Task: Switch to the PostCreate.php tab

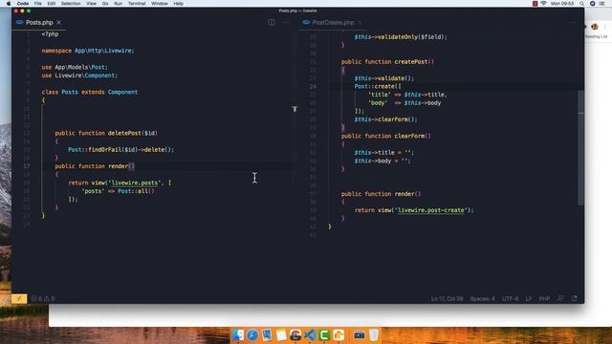Action: click(333, 23)
